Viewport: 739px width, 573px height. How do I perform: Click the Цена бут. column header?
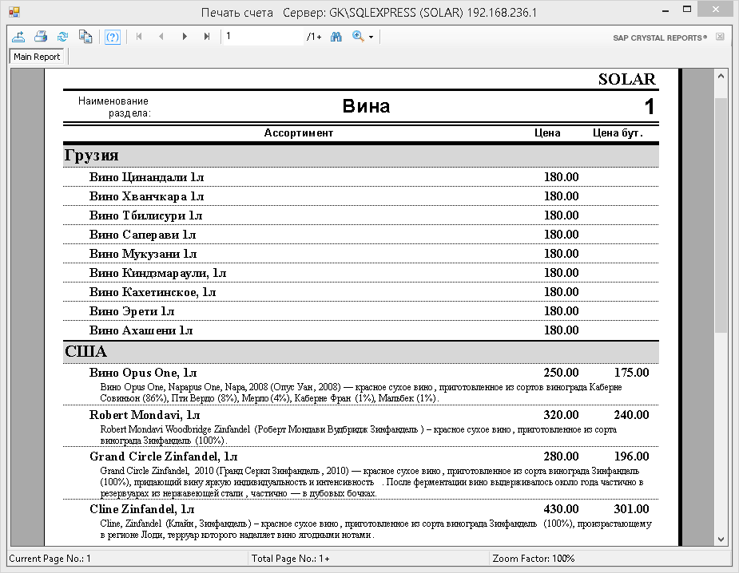coord(618,132)
